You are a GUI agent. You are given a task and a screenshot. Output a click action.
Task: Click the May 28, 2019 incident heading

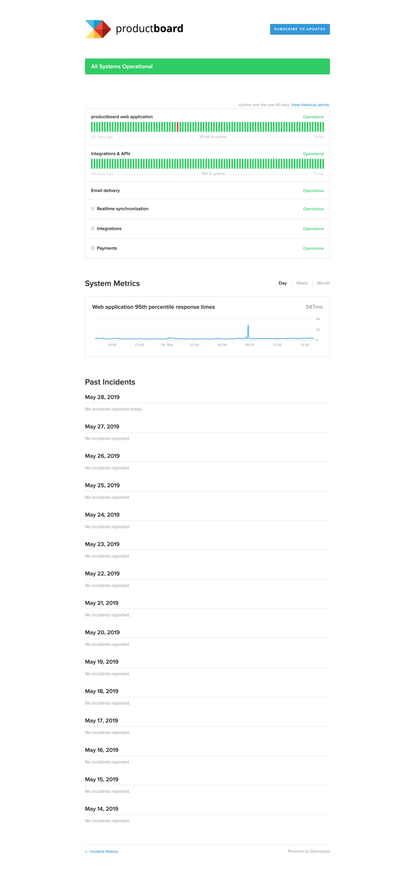tap(102, 397)
